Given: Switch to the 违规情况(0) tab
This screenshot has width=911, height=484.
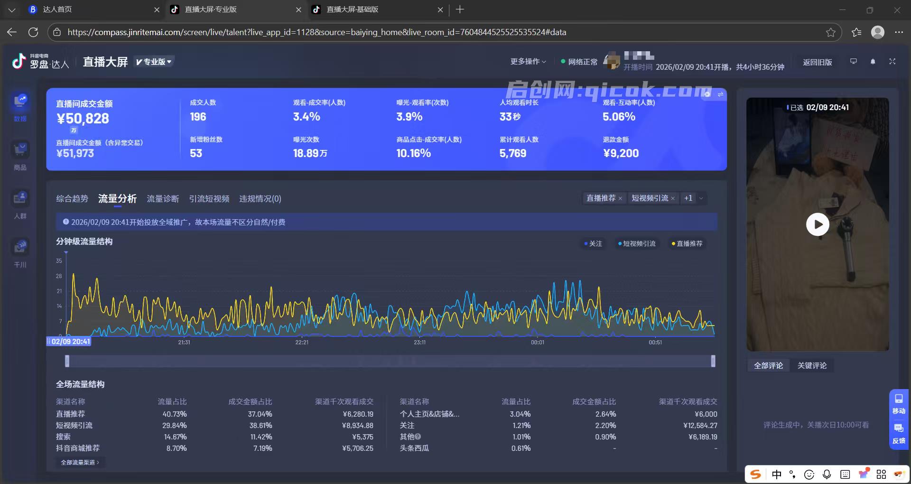Looking at the screenshot, I should (x=260, y=199).
